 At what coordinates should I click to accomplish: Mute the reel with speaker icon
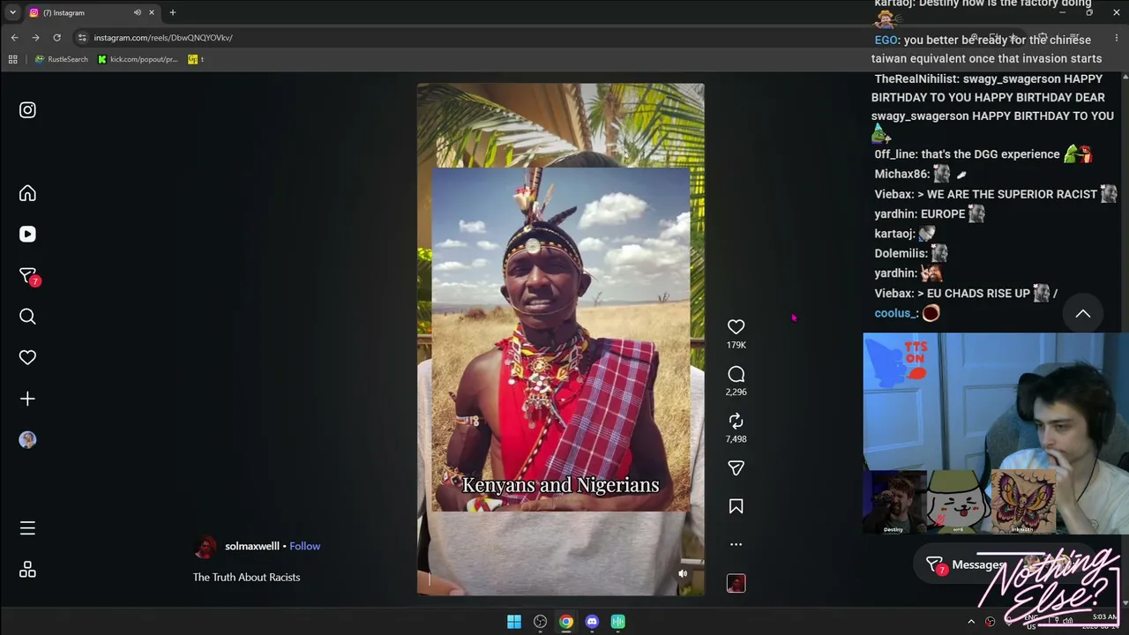682,573
